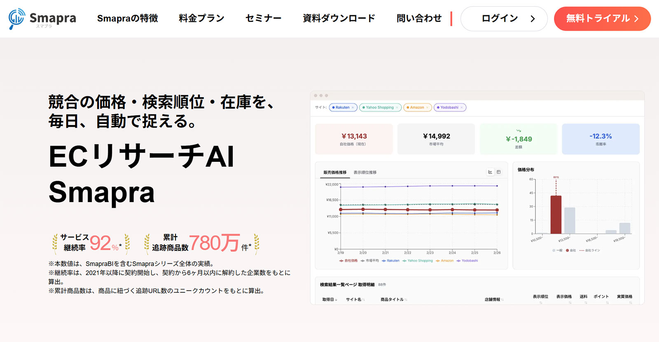The width and height of the screenshot is (659, 342).
Task: Open 料金プラン in the navigation
Action: tap(201, 19)
